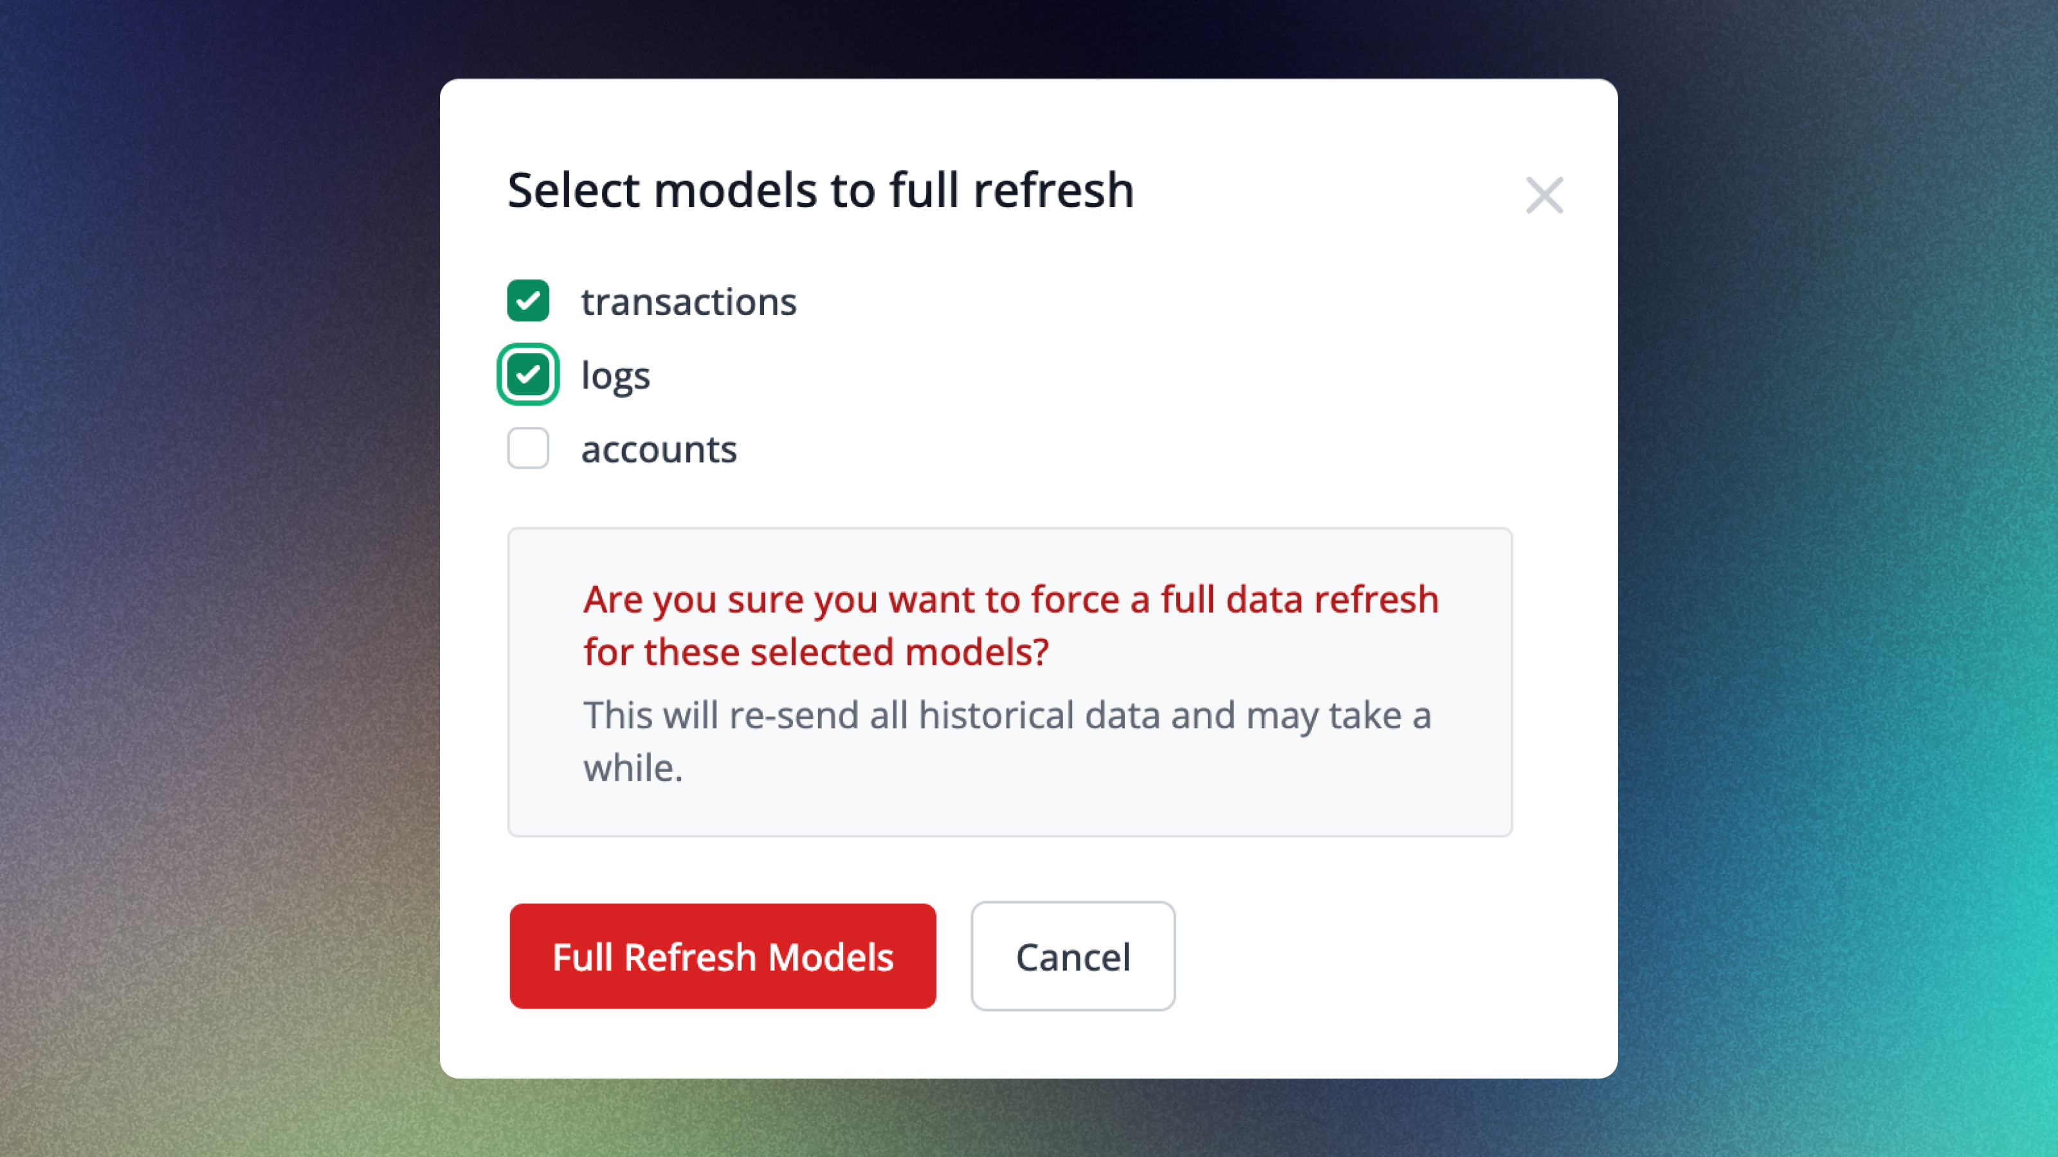Click the 're-send all historical data' note
2058x1157 pixels.
pyautogui.click(x=1006, y=715)
